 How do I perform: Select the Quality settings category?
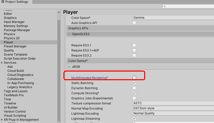tap(9, 50)
